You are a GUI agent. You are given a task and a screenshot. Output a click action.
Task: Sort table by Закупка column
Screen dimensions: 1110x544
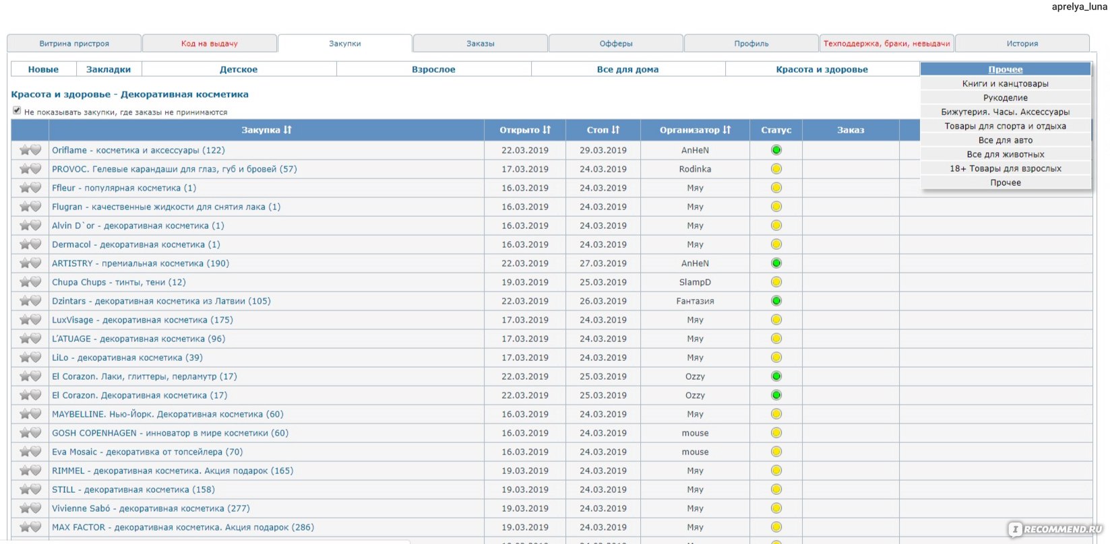tap(267, 130)
